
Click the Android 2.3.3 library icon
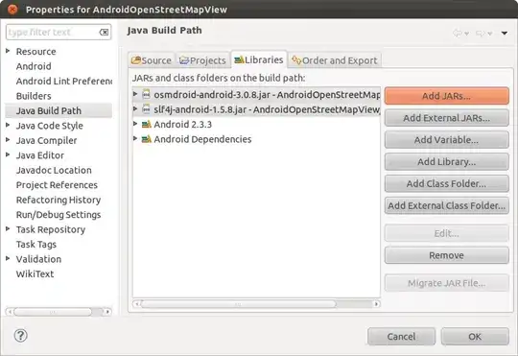tap(147, 125)
